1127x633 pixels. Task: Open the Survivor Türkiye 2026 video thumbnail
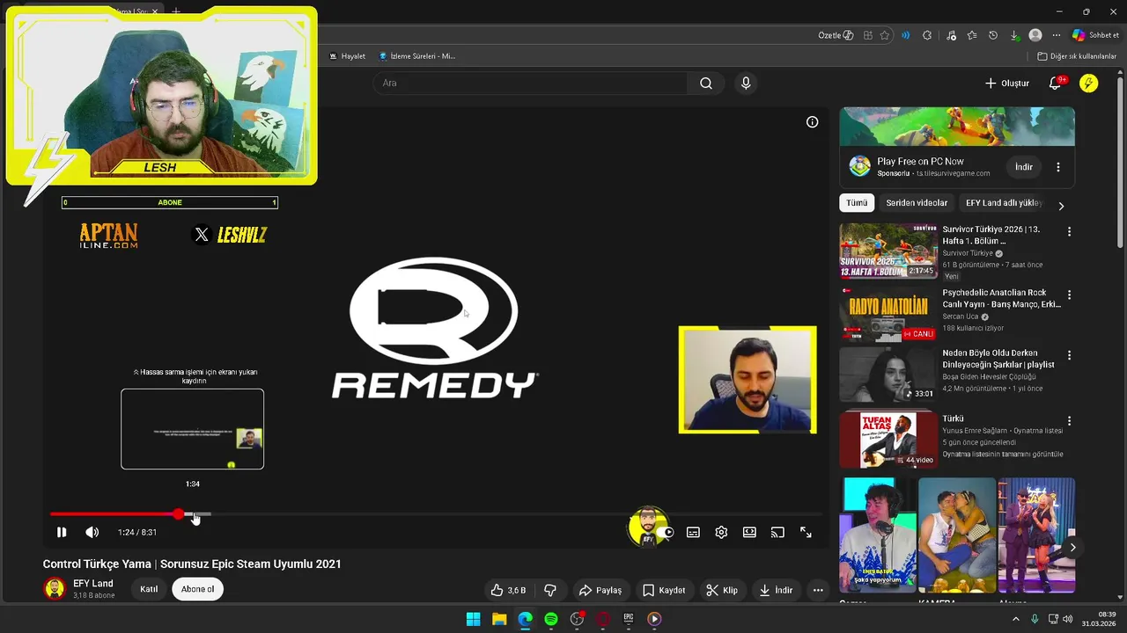(x=888, y=251)
